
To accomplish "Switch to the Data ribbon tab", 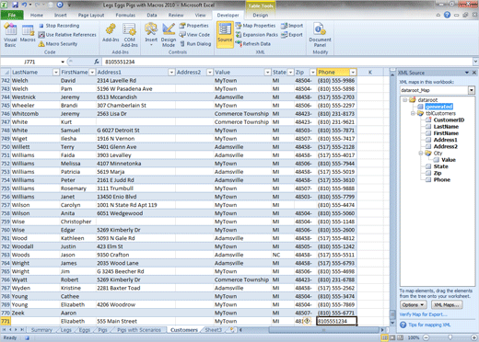I will [x=152, y=15].
